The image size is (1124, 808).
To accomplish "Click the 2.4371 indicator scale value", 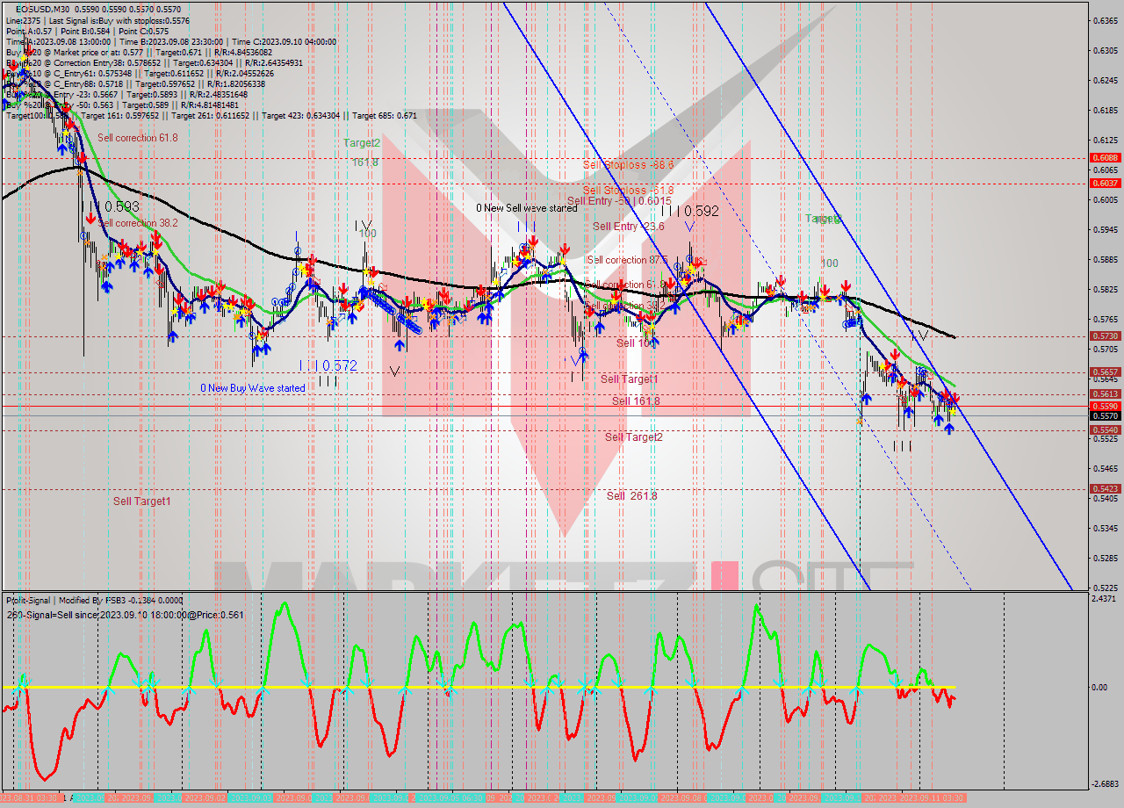I will tap(1105, 598).
